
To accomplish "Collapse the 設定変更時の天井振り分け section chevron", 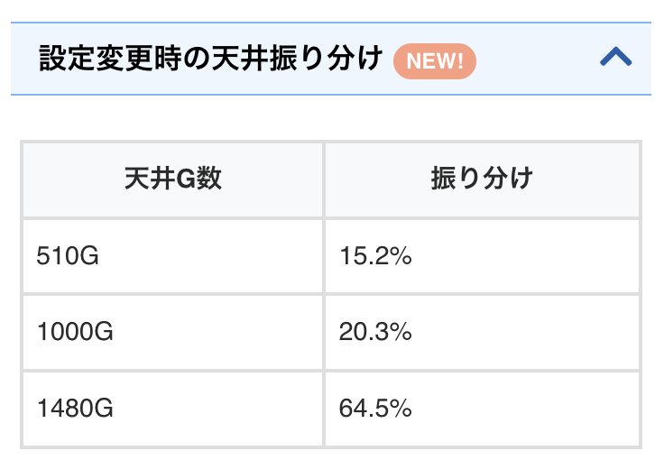I will coord(616,59).
